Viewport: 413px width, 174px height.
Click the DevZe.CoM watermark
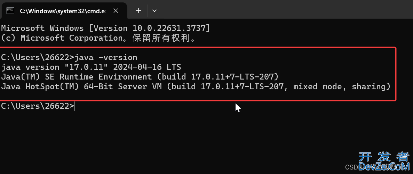384,167
